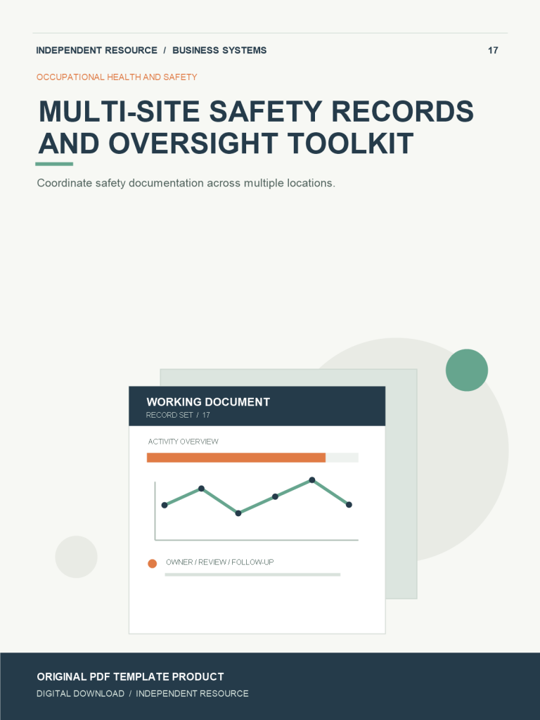The width and height of the screenshot is (540, 720).
Task: Click the title 'MULTI-SITE SAFETY RECORDS'
Action: click(x=256, y=112)
